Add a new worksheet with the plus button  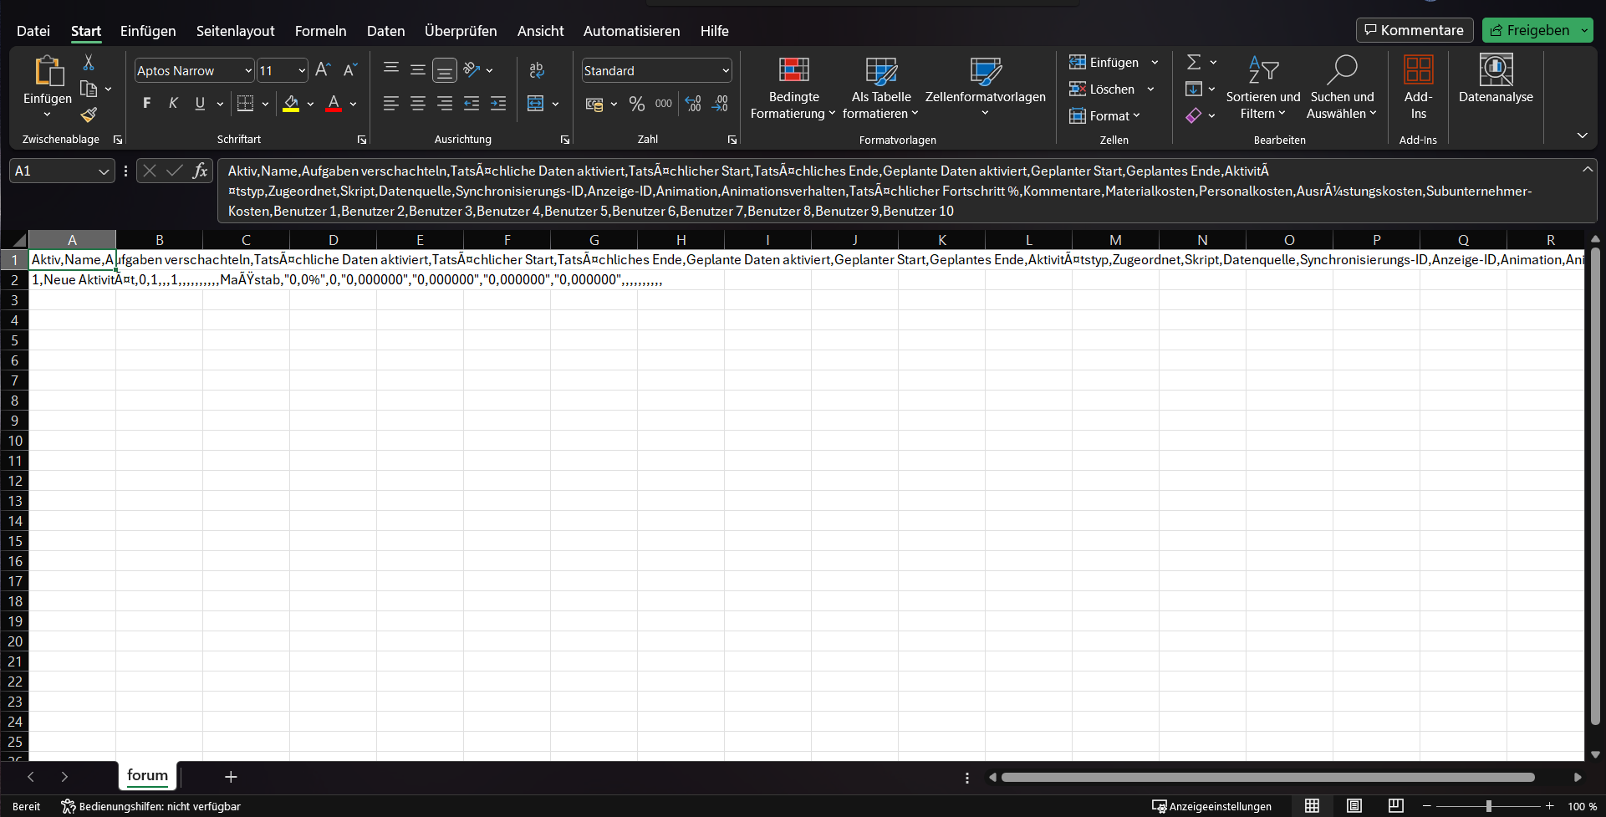pyautogui.click(x=229, y=777)
